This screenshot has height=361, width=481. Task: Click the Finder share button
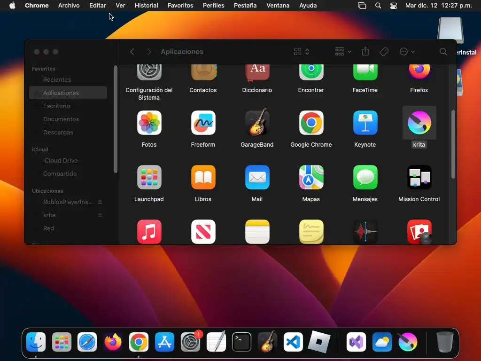[365, 51]
